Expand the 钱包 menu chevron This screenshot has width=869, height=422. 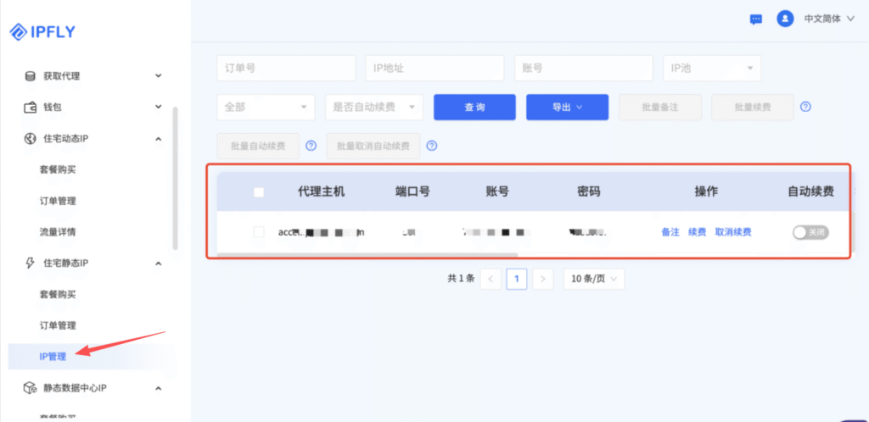click(158, 107)
